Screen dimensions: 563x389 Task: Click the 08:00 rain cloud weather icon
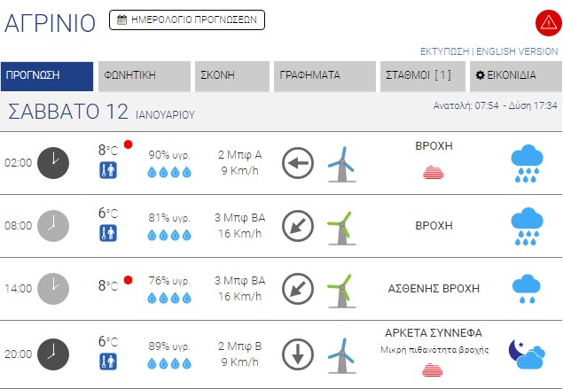pos(528,225)
